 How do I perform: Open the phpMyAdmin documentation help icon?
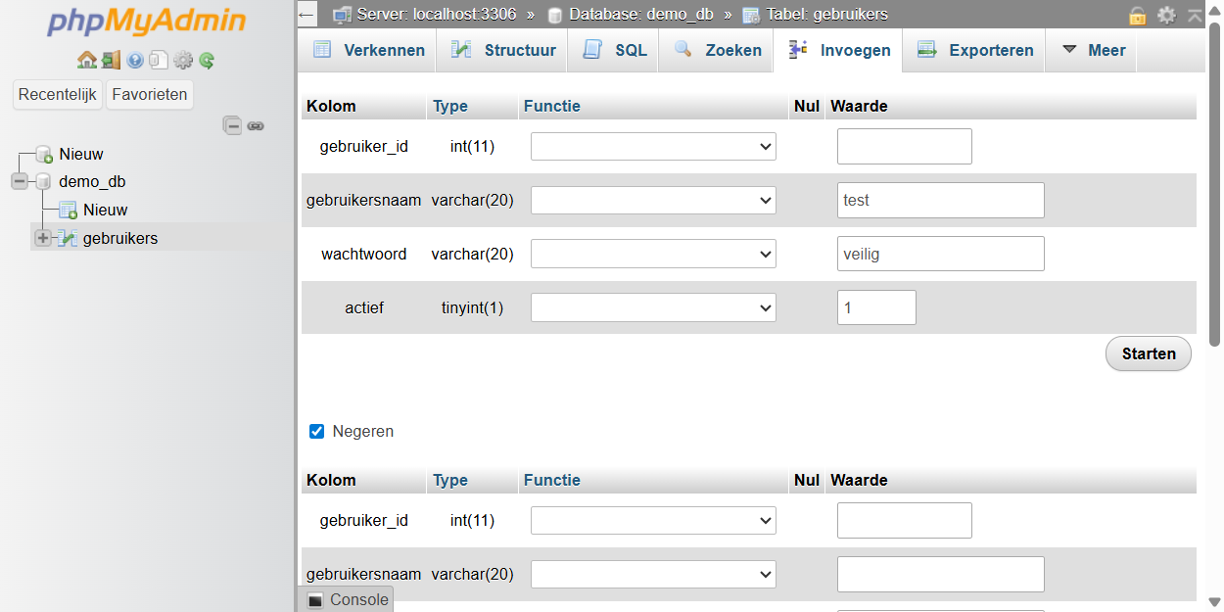[135, 61]
